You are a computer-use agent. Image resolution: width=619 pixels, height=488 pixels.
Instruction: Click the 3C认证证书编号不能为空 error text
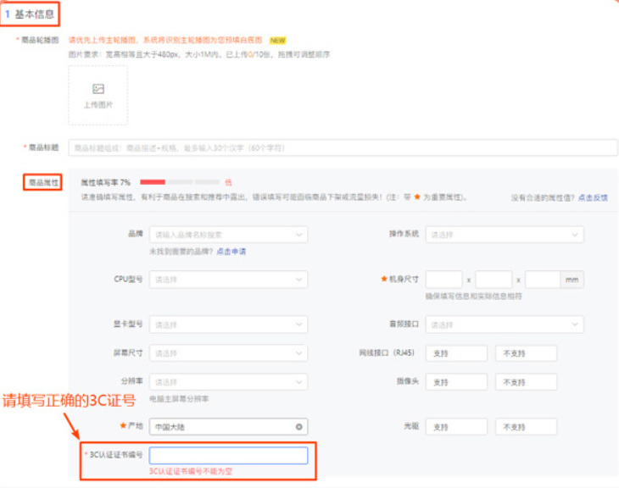tap(191, 471)
